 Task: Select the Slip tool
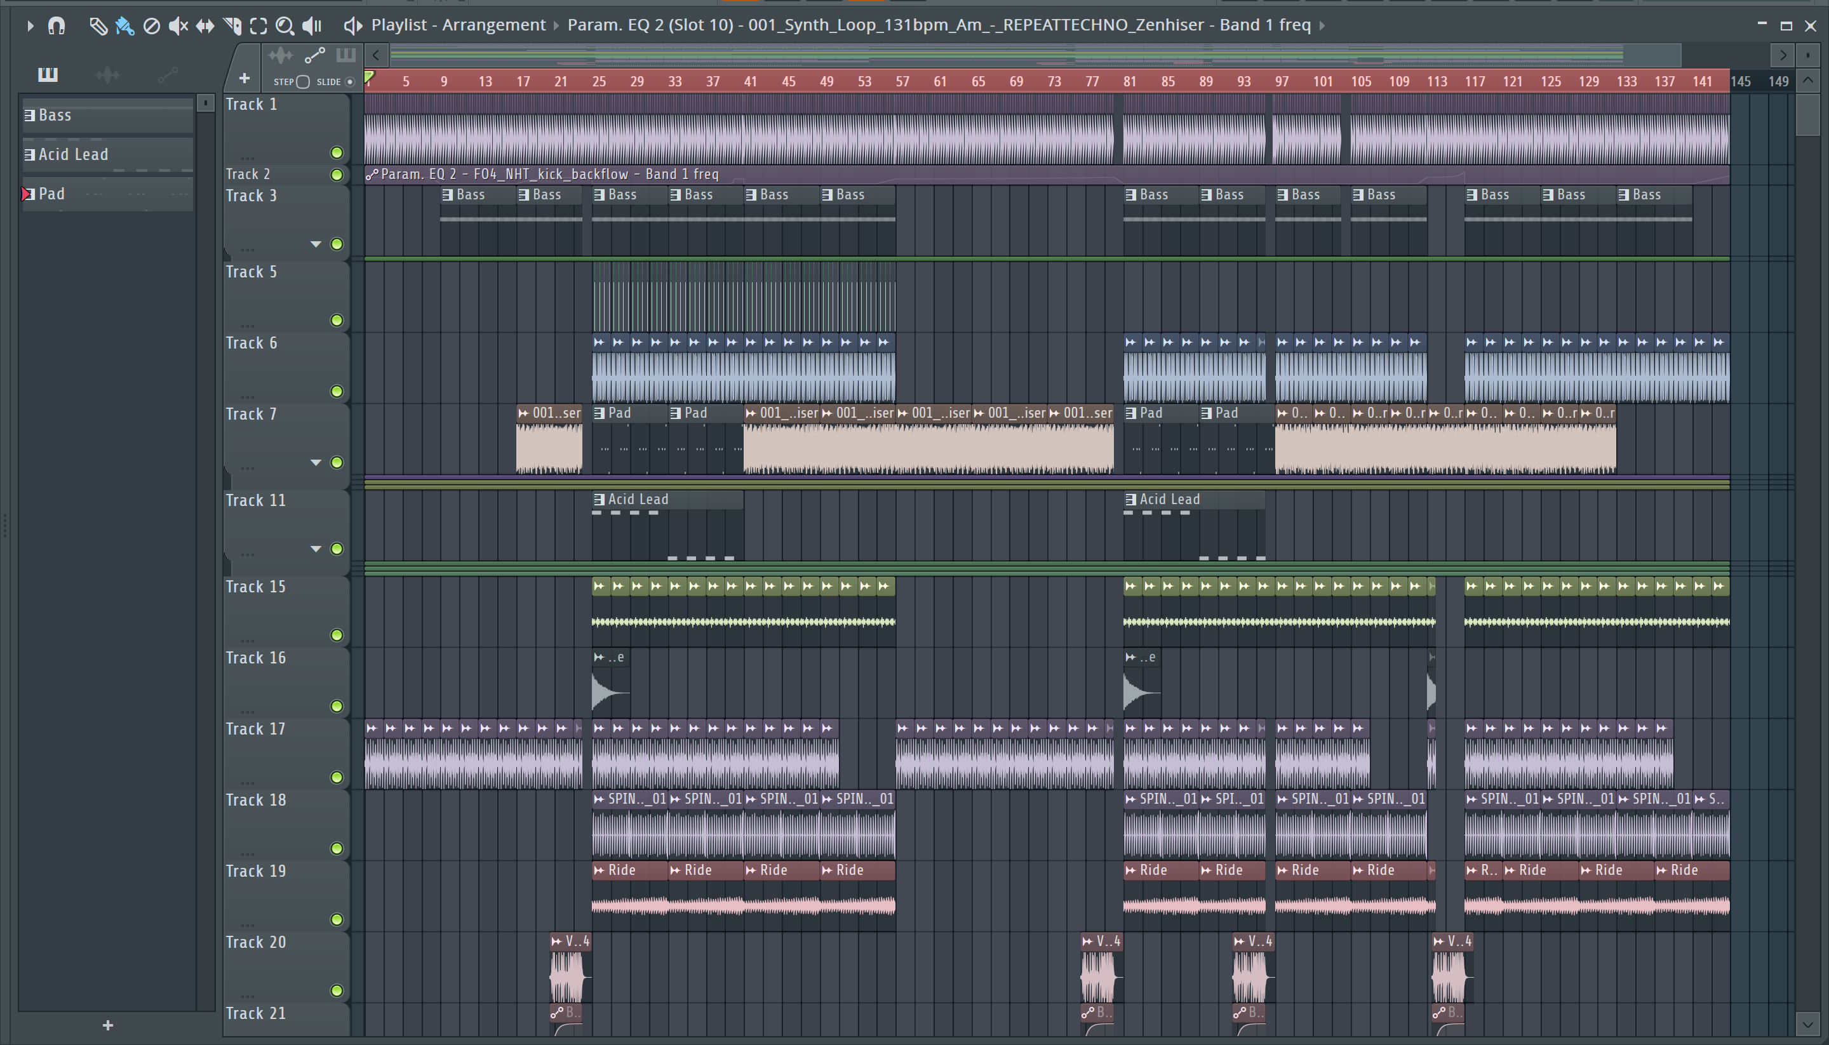205,26
